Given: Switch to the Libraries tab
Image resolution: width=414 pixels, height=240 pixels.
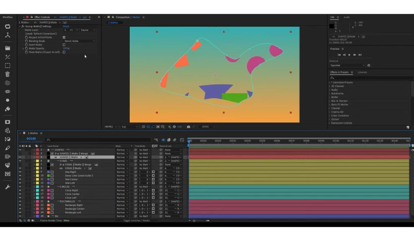Looking at the screenshot, I should [362, 72].
